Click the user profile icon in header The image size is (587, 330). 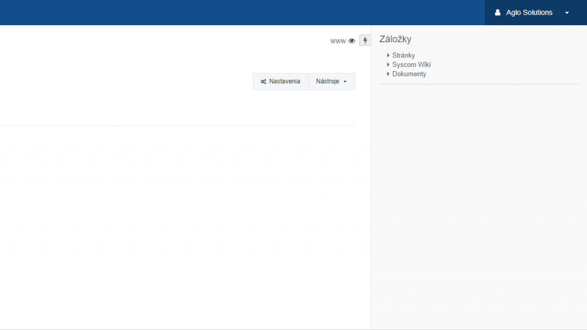[498, 13]
